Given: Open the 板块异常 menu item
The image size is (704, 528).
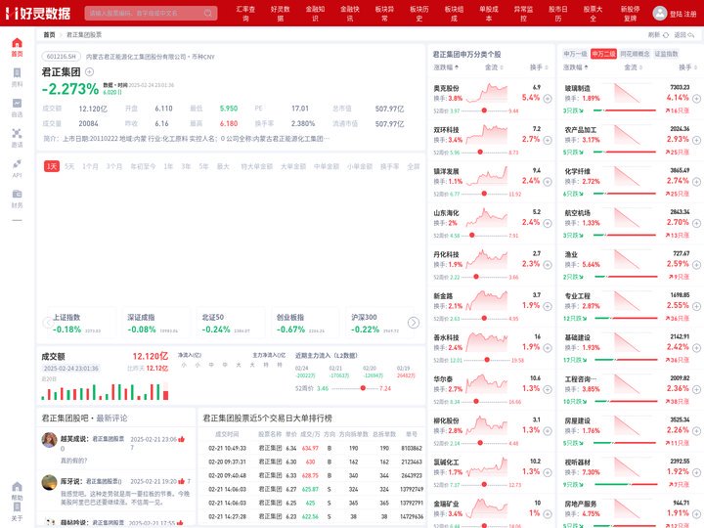Looking at the screenshot, I should pos(385,14).
